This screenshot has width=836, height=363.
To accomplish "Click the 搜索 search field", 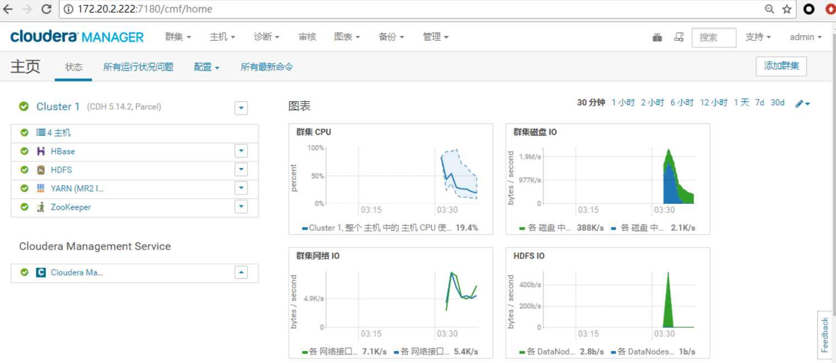I will (x=714, y=37).
